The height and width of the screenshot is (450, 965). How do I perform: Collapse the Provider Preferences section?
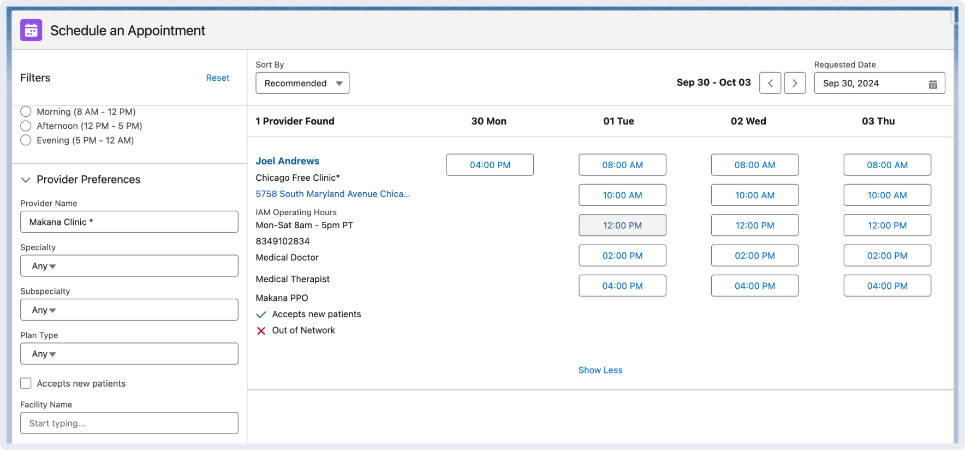click(x=26, y=180)
